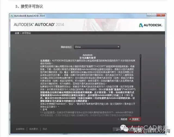Close the AutoCAD 2014 installer window

tap(161, 15)
